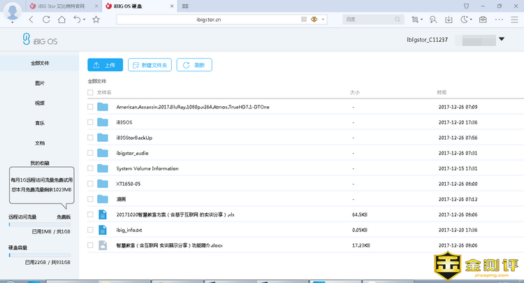
Task: Click the docx file icon
Action: 103,245
